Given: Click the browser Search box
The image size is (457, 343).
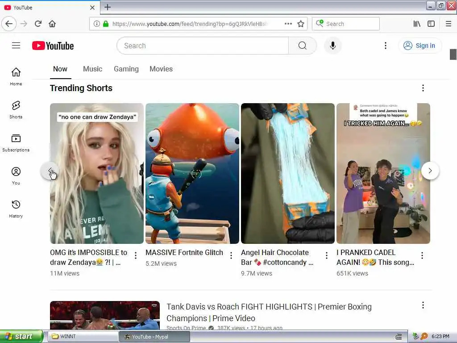Looking at the screenshot, I should 346,24.
